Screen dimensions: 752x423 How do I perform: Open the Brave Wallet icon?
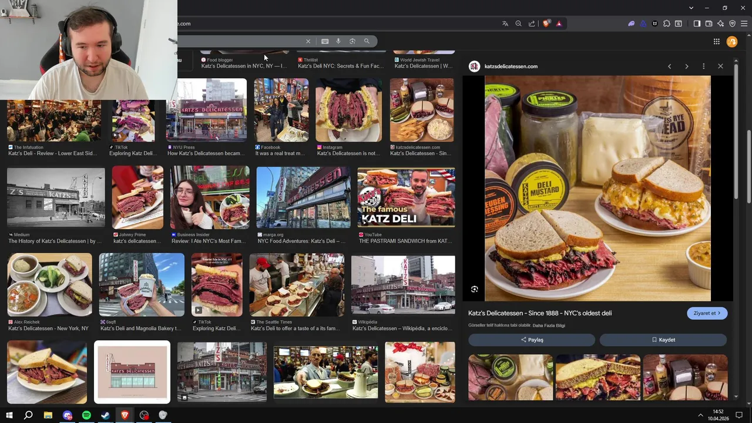(709, 23)
